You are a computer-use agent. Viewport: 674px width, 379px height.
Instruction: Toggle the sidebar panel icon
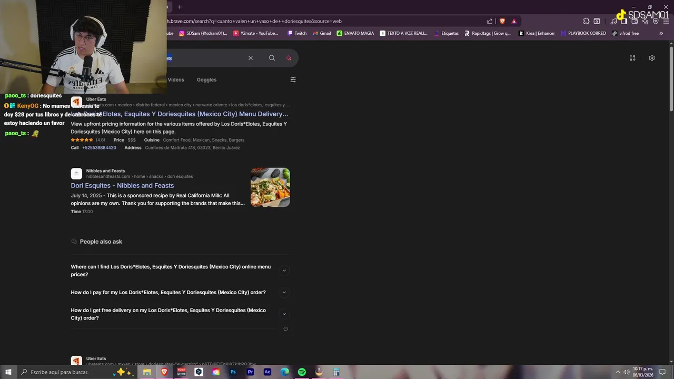(624, 21)
